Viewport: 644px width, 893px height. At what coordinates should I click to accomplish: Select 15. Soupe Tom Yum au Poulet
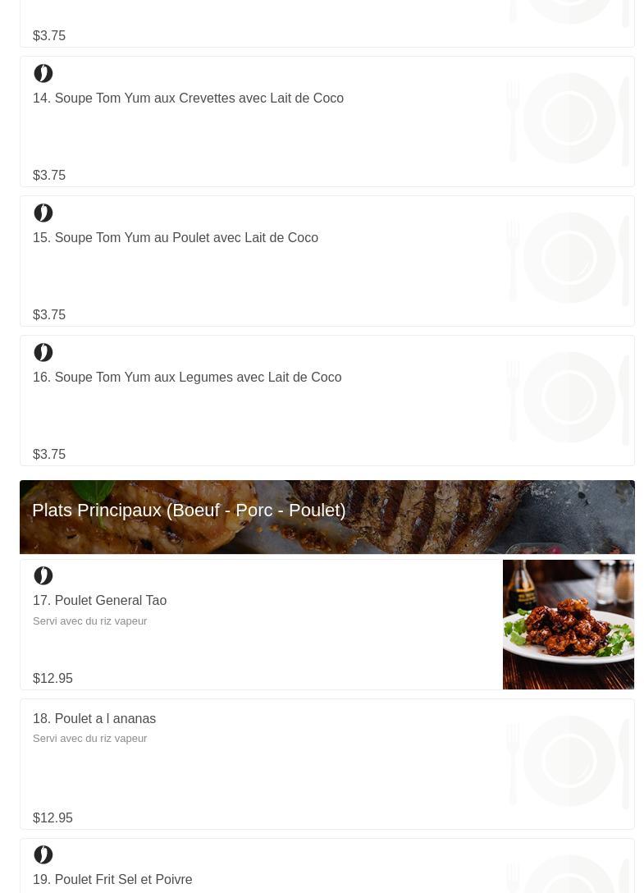[x=176, y=238]
